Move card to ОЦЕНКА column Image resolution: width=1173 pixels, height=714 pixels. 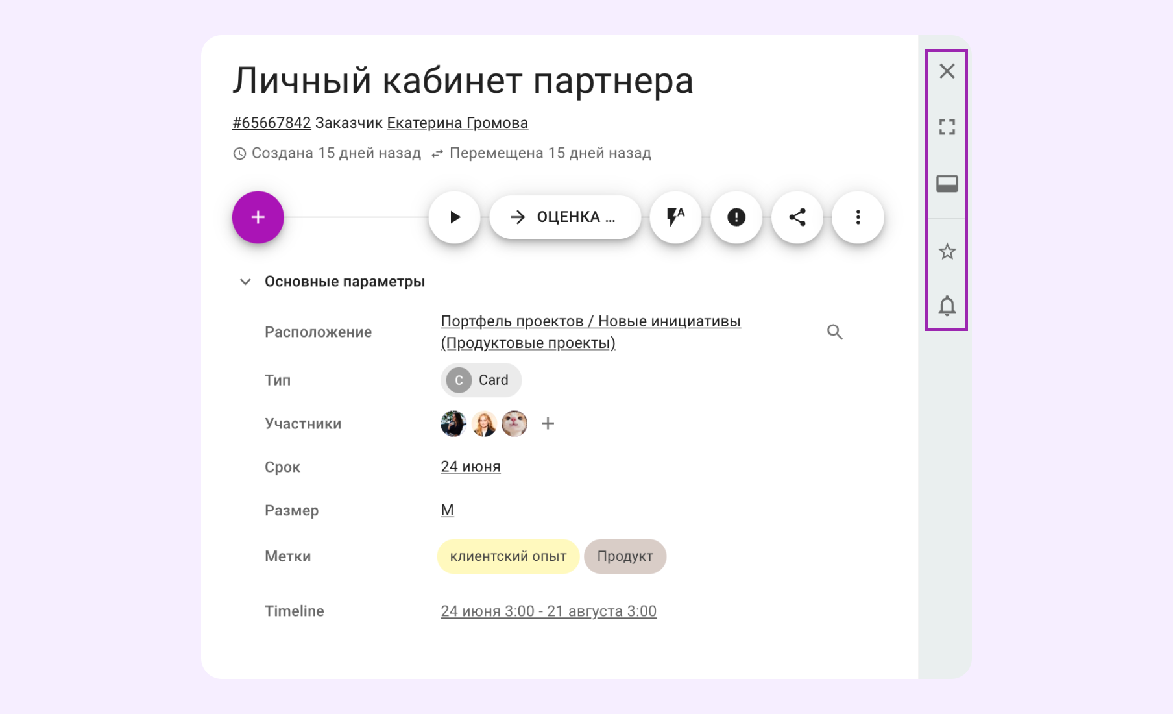click(565, 217)
